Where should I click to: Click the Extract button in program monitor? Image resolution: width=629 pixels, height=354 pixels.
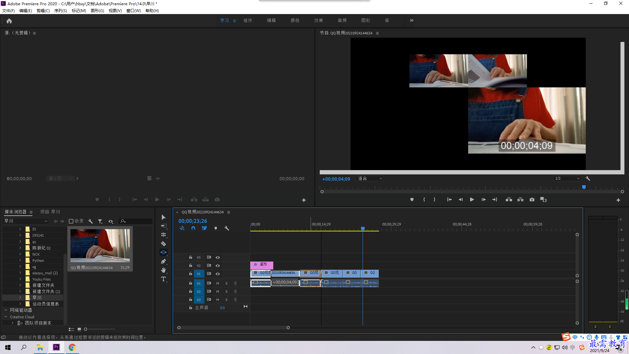point(520,200)
